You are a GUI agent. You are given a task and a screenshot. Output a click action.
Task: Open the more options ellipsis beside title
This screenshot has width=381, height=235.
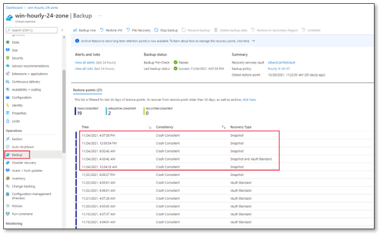(x=100, y=16)
